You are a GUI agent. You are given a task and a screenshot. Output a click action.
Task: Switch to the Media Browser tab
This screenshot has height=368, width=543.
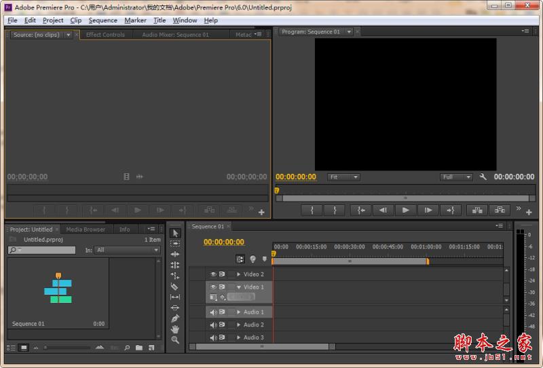(86, 229)
